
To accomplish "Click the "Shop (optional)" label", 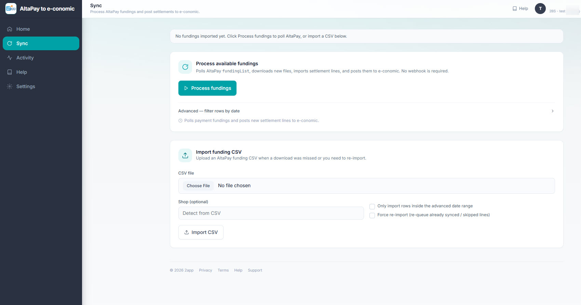I will click(x=193, y=202).
